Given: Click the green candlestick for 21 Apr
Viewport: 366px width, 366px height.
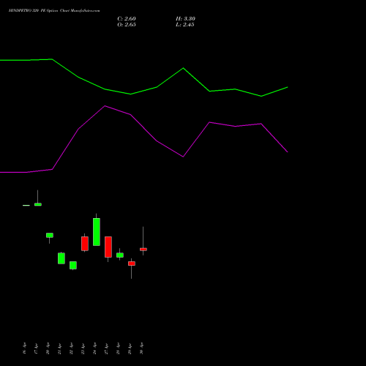Looking at the screenshot, I should coord(61,258).
